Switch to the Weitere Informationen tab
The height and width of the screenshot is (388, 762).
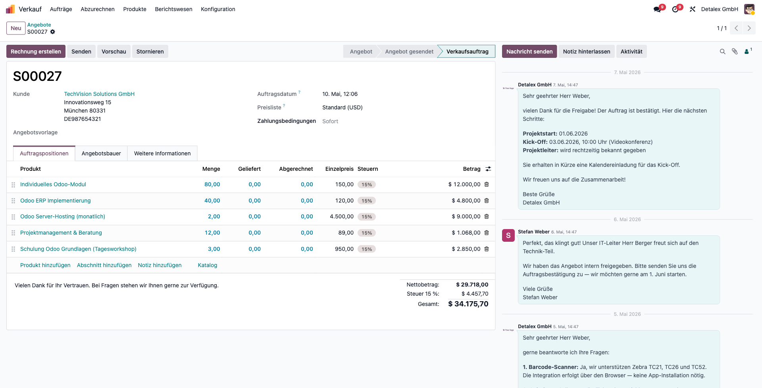pyautogui.click(x=162, y=153)
